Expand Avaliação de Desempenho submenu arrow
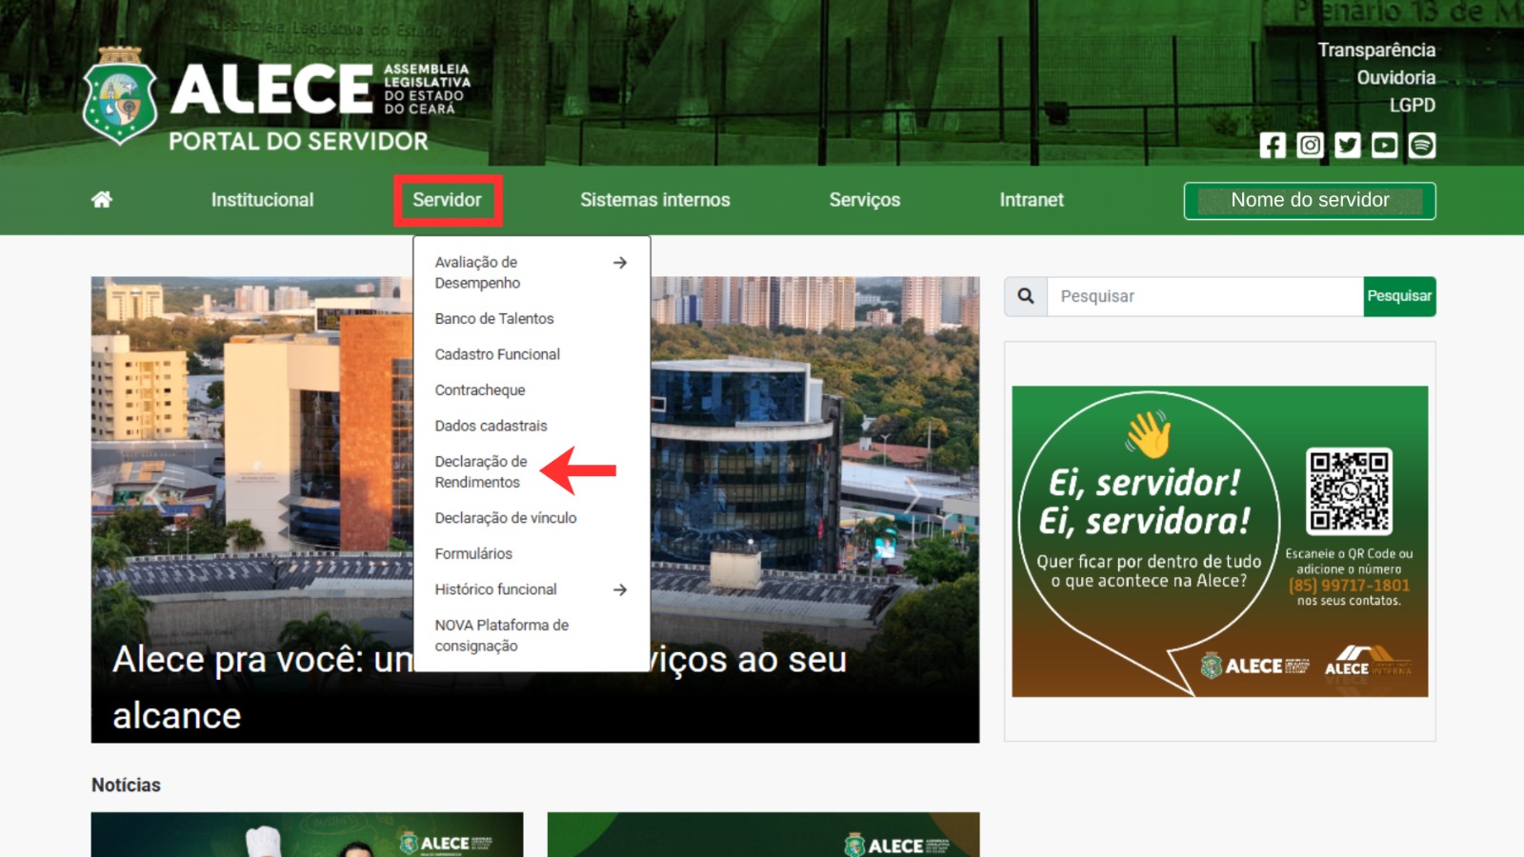The height and width of the screenshot is (857, 1524). point(620,263)
